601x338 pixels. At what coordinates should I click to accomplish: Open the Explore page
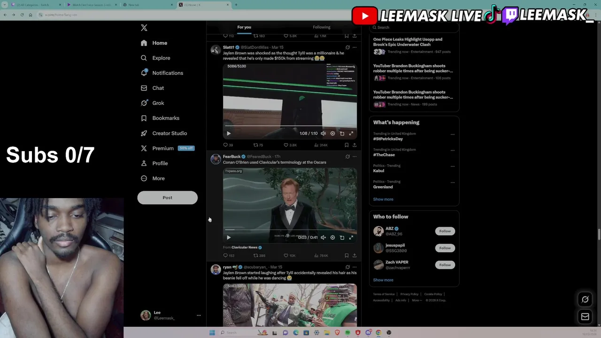click(155, 58)
